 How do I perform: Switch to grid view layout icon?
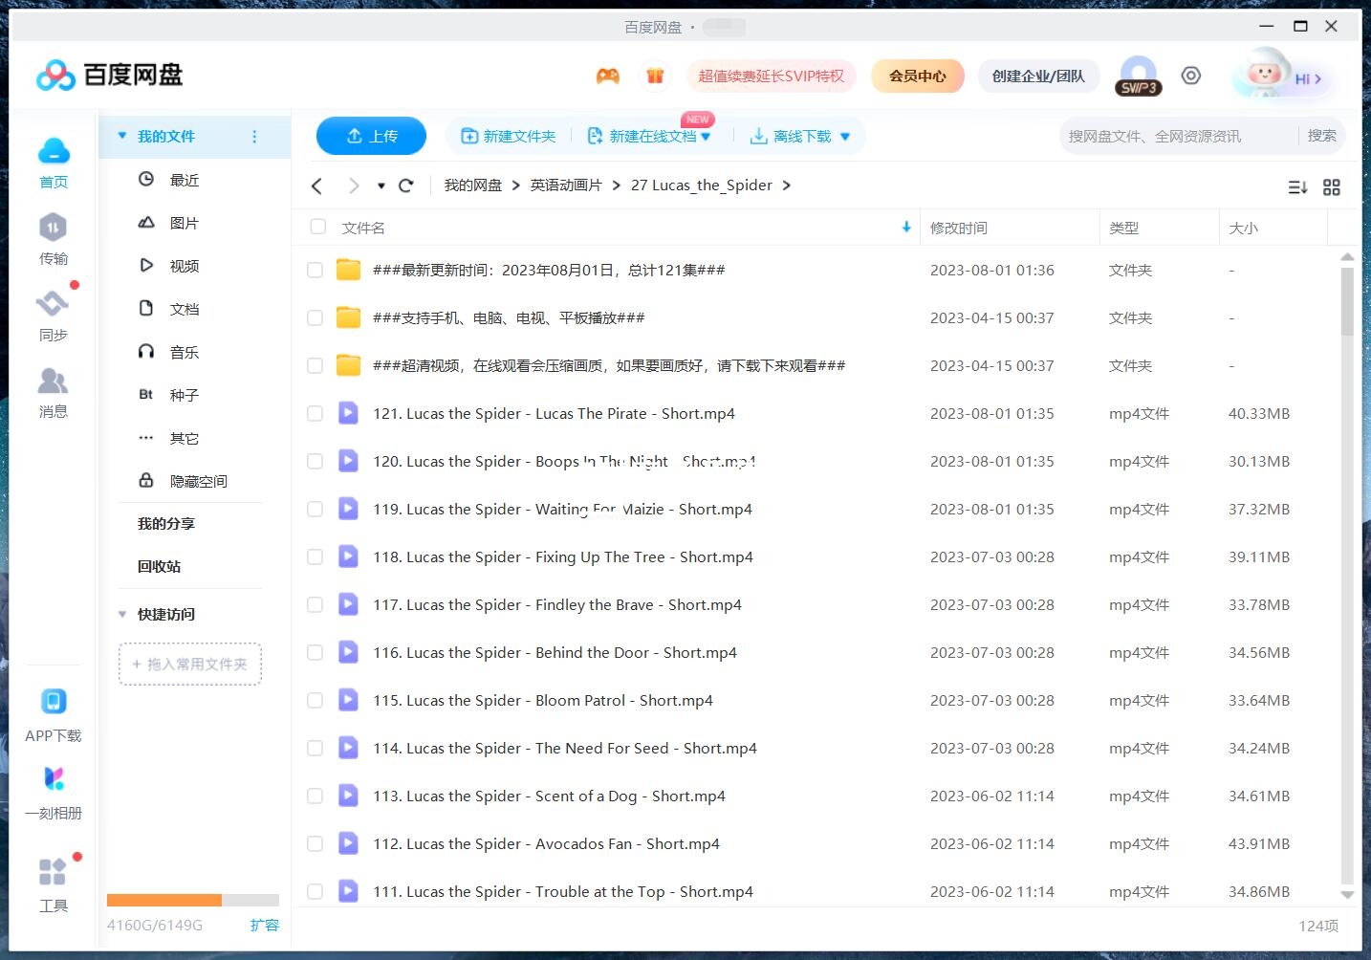(x=1331, y=187)
